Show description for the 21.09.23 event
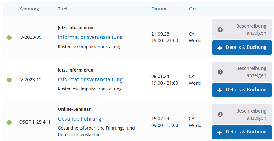 pyautogui.click(x=242, y=30)
